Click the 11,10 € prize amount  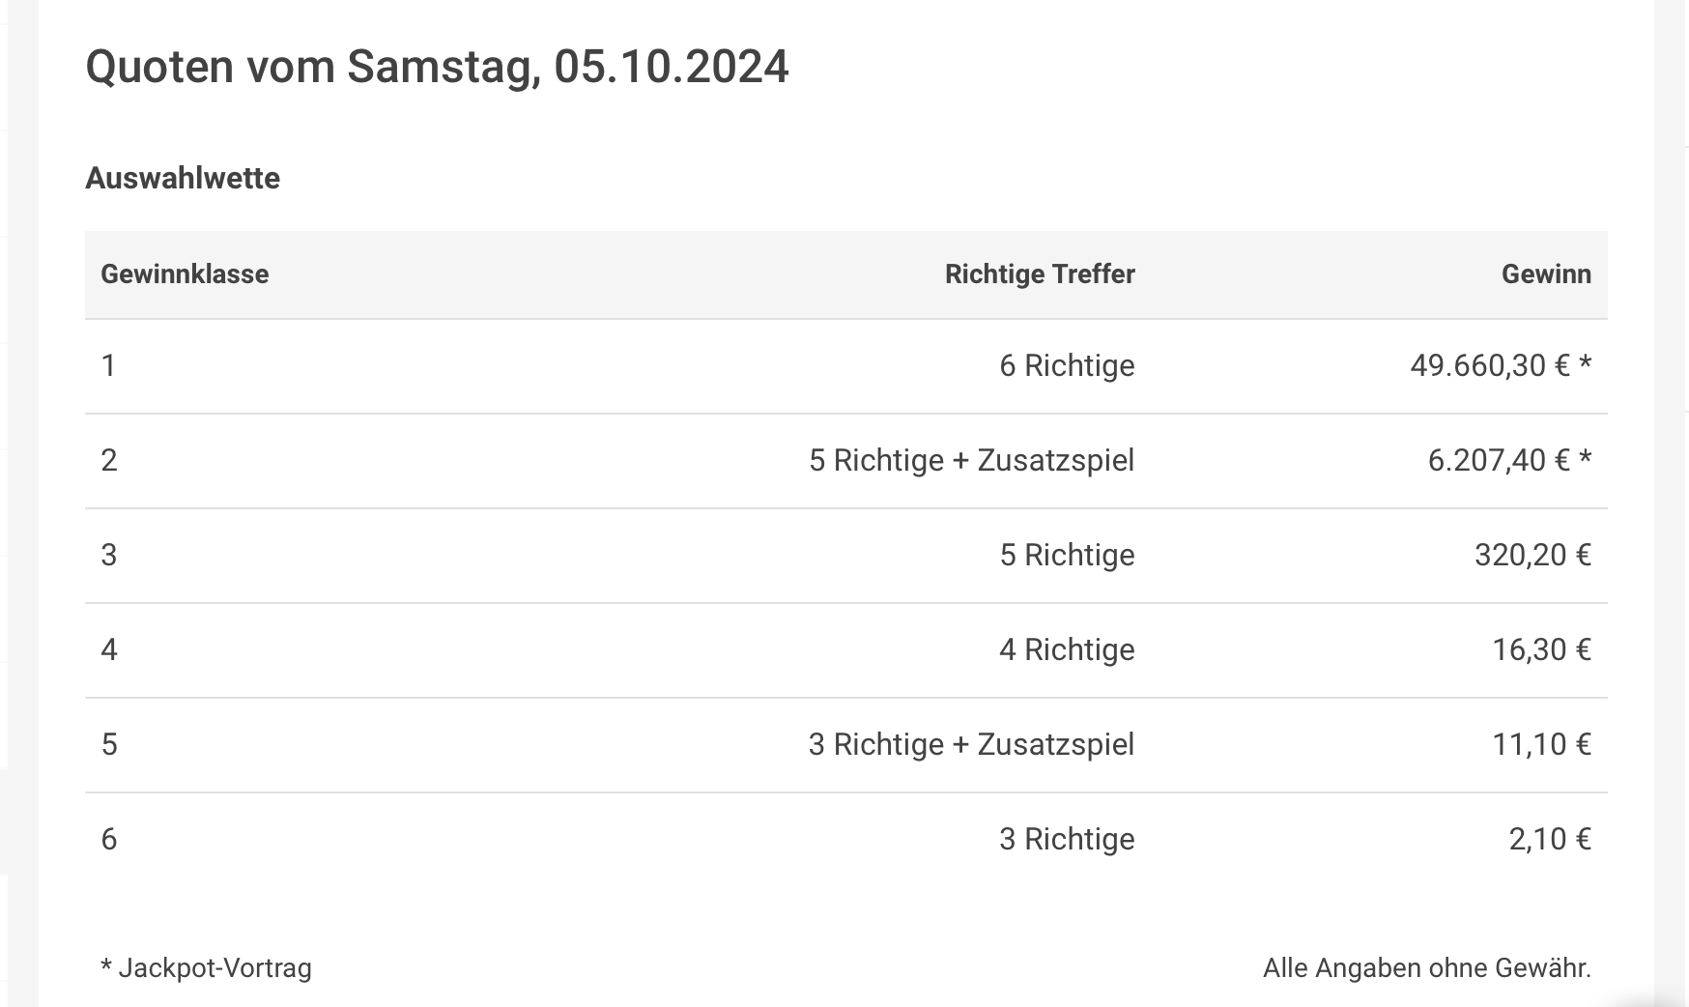pyautogui.click(x=1541, y=744)
